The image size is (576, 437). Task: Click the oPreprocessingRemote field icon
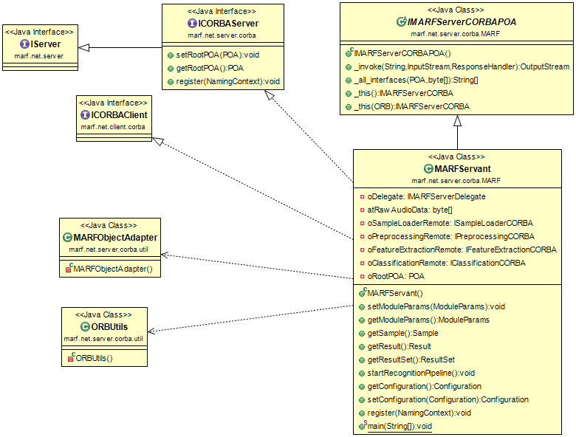click(362, 237)
